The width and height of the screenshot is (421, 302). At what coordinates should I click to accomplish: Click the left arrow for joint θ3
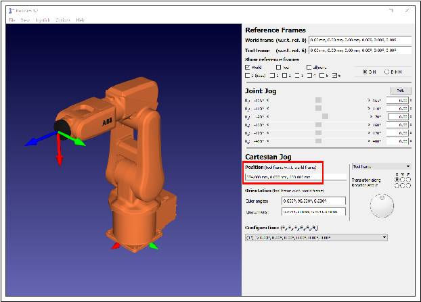click(x=267, y=116)
